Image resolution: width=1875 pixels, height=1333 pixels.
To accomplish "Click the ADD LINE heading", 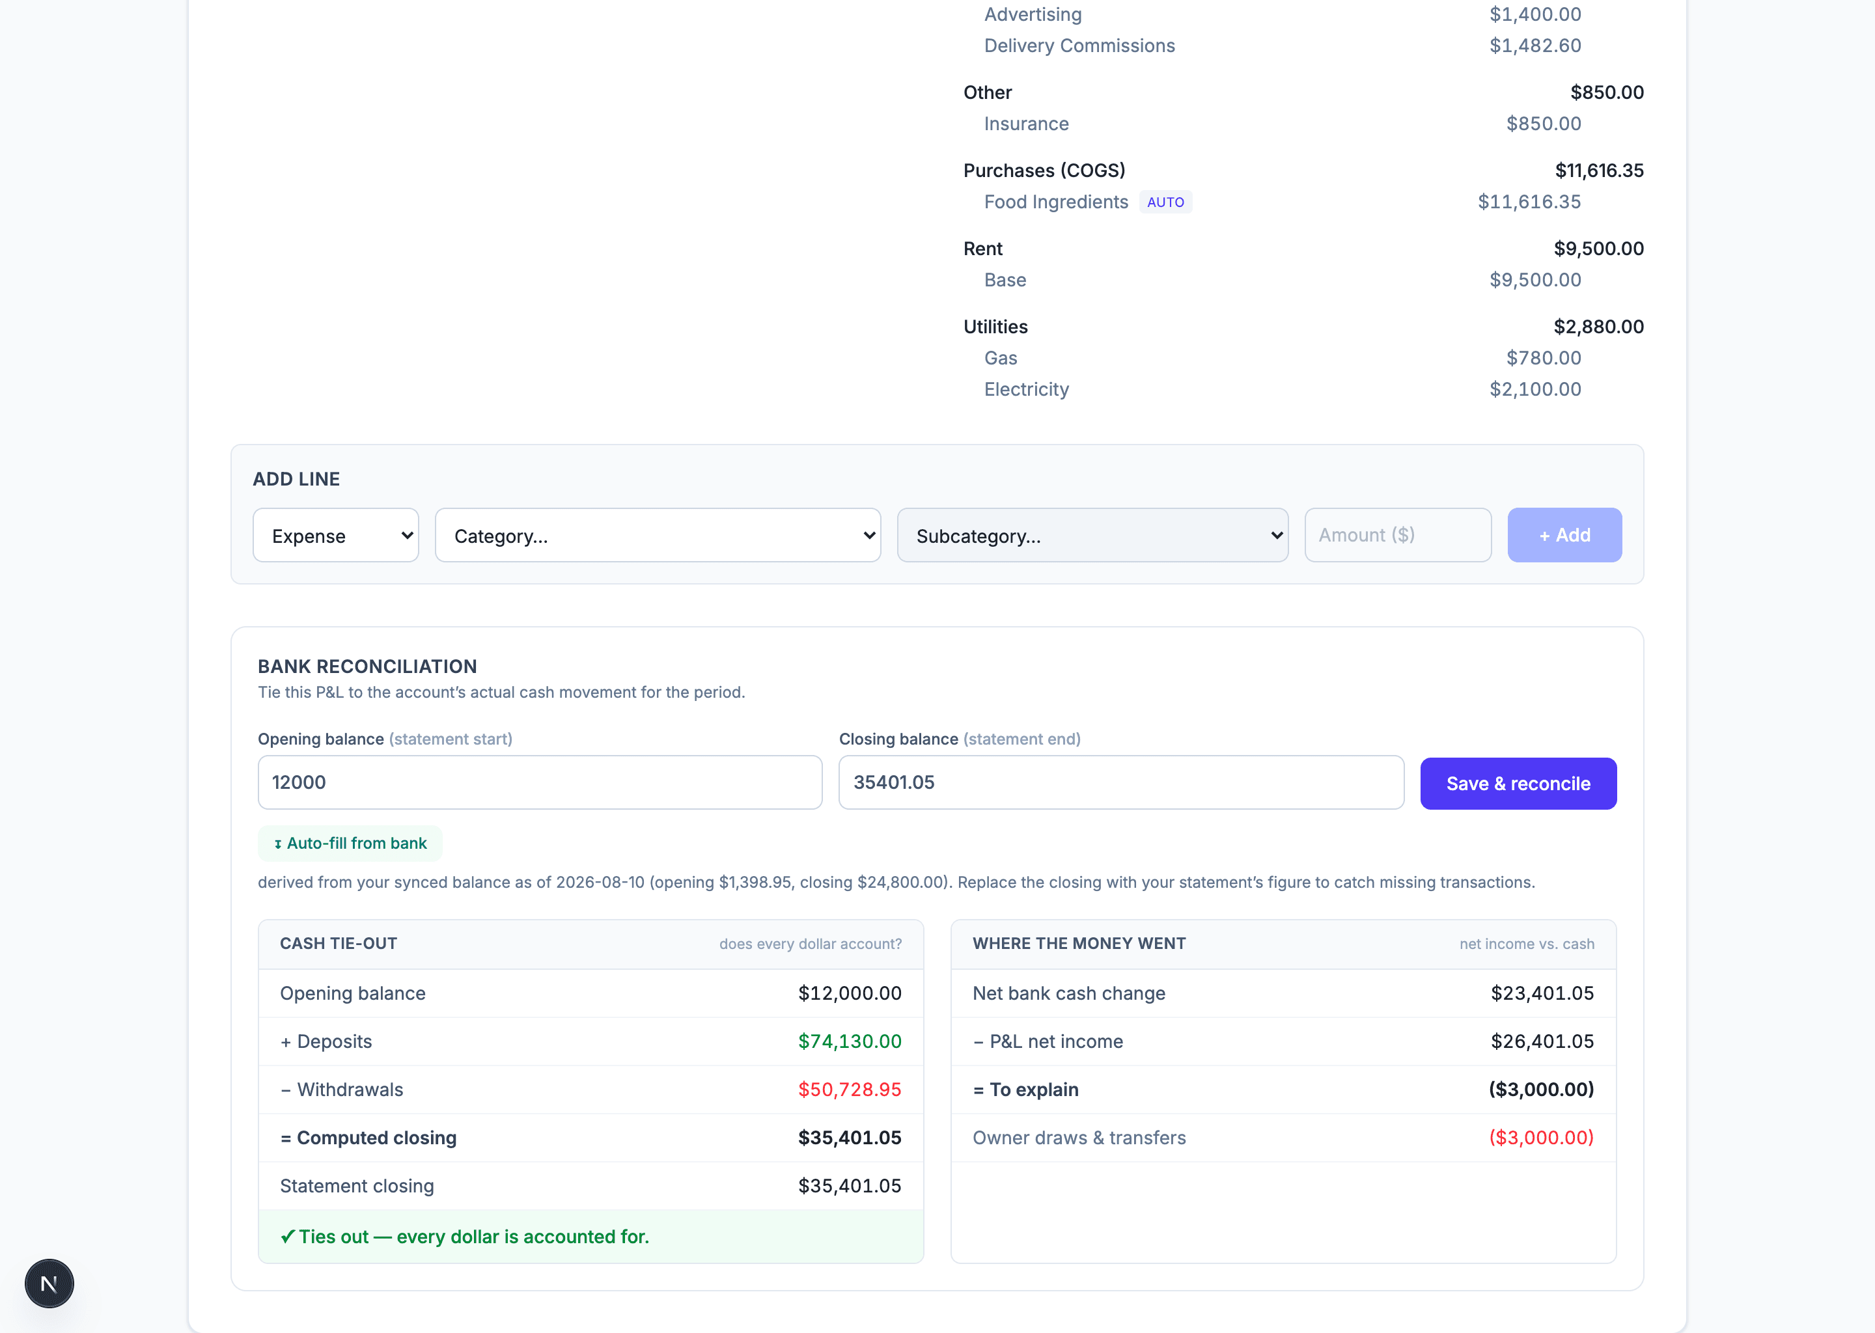I will (x=296, y=479).
